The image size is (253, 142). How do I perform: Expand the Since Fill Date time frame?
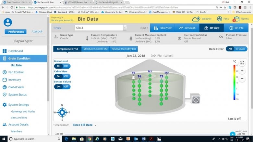click(x=85, y=125)
